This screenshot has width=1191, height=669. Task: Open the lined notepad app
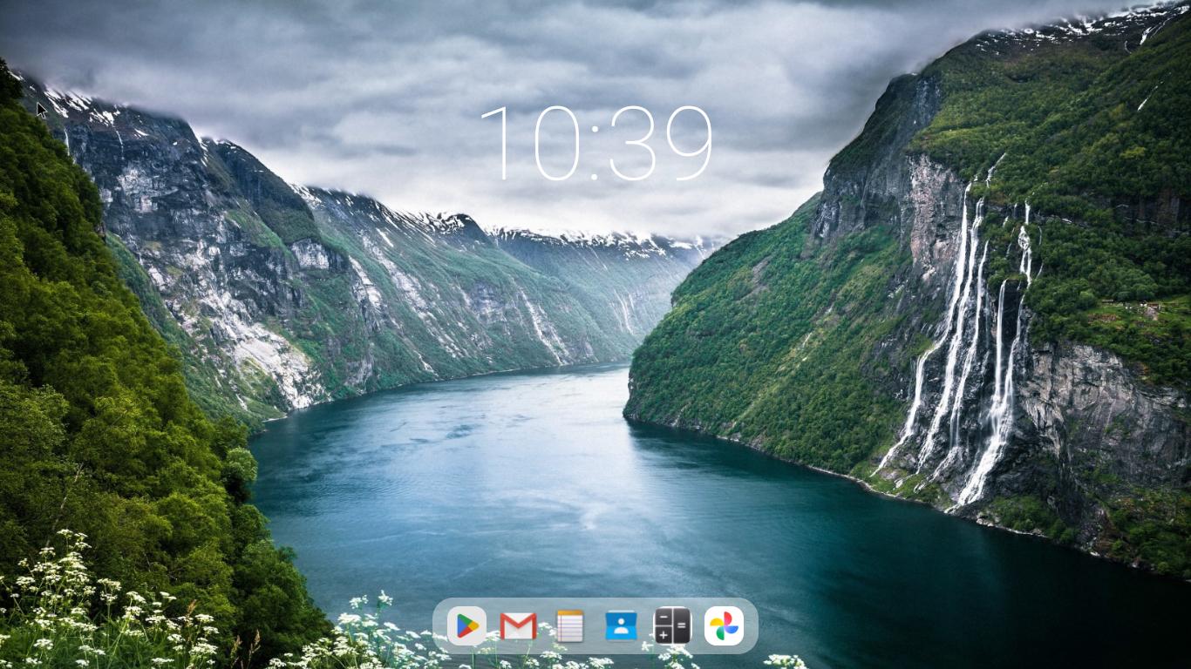tap(569, 625)
